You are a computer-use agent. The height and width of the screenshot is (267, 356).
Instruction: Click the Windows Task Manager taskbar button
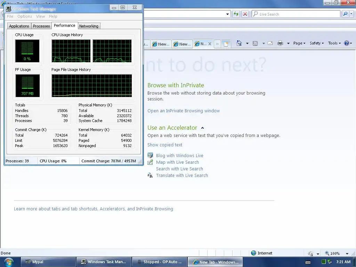point(104,262)
